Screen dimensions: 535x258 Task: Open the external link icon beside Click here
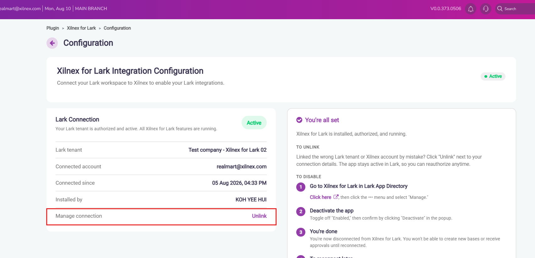click(336, 197)
